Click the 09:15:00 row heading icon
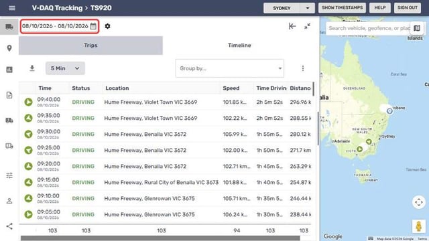The image size is (429, 241). pyautogui.click(x=28, y=182)
